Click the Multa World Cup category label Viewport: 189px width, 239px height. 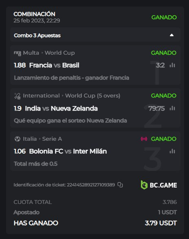click(49, 53)
